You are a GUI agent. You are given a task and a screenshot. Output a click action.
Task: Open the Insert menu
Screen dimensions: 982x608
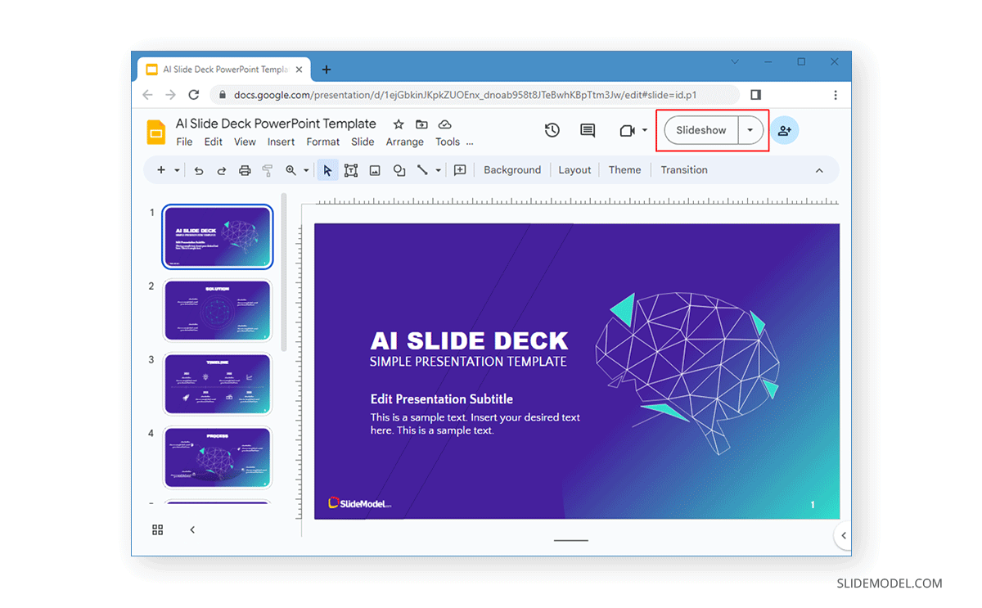pyautogui.click(x=281, y=141)
